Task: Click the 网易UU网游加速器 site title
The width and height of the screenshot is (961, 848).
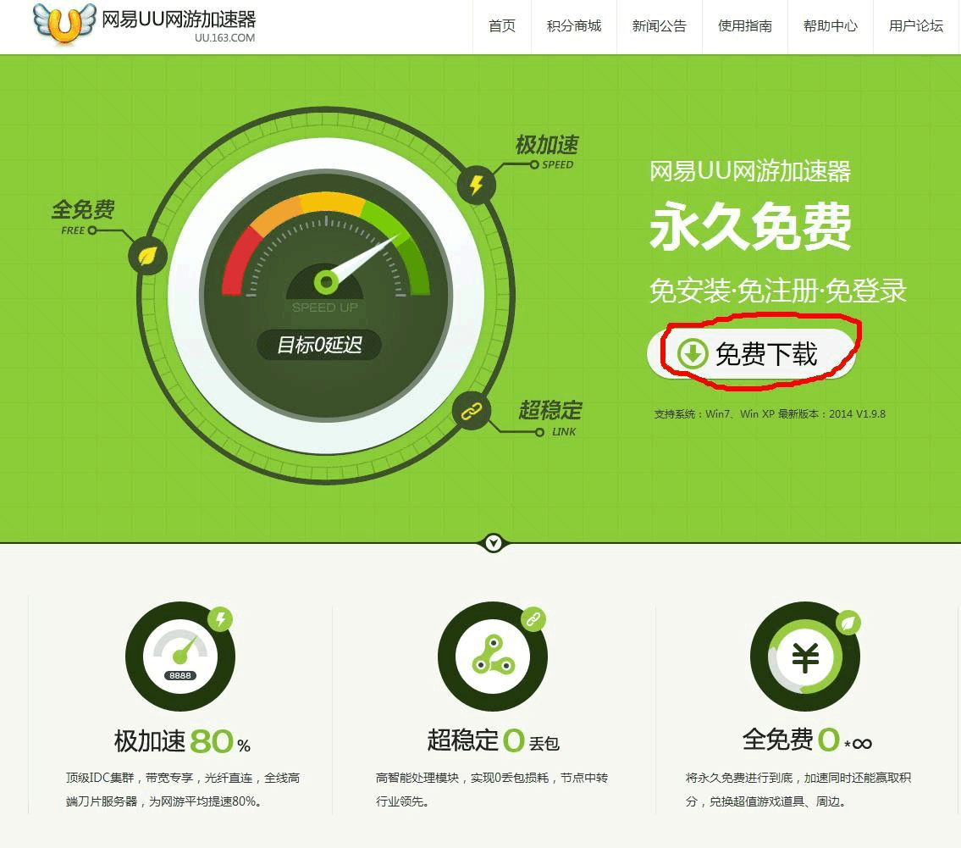Action: click(179, 19)
